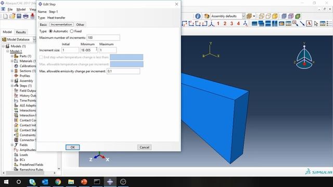Image resolution: width=333 pixels, height=187 pixels.
Task: Click the arrow annotation tool icon
Action: [x=302, y=23]
